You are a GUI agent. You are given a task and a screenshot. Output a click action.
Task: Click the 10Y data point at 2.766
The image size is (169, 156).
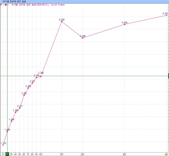pyautogui.click(x=41, y=76)
